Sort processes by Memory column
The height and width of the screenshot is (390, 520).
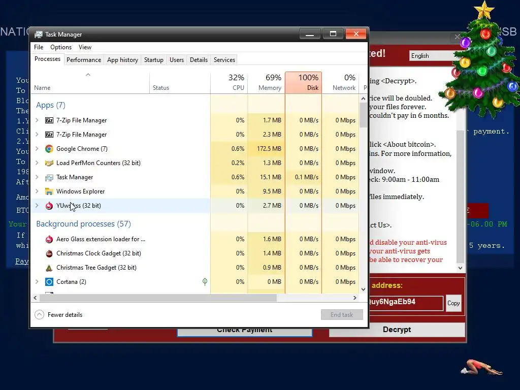click(266, 83)
